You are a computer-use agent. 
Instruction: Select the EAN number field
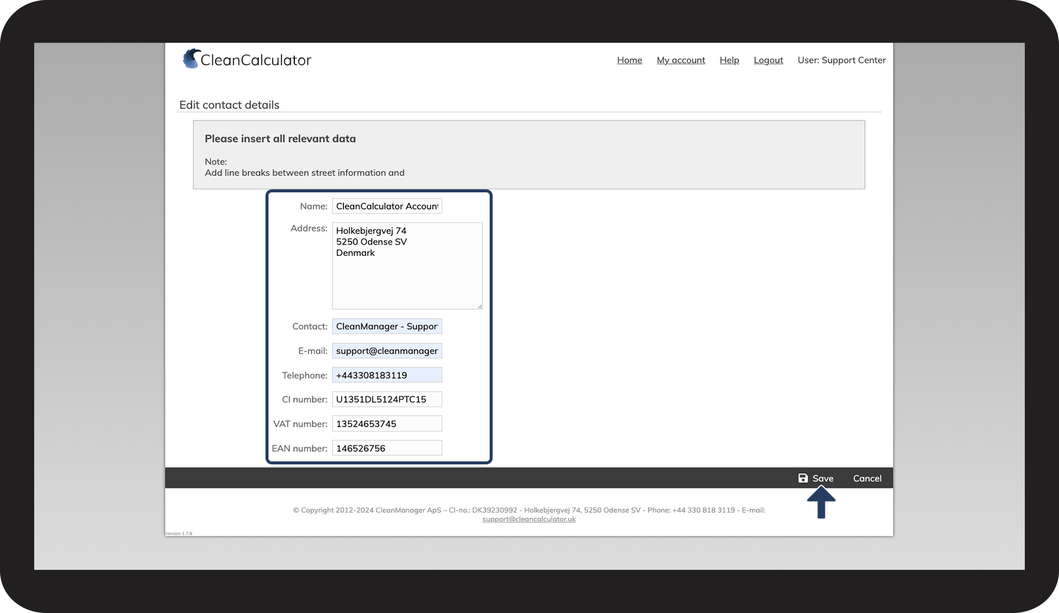point(387,448)
